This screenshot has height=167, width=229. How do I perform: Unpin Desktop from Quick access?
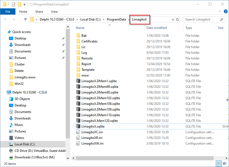[x=63, y=38]
